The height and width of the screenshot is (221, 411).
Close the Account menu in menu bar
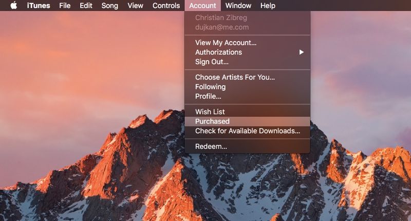click(x=202, y=6)
